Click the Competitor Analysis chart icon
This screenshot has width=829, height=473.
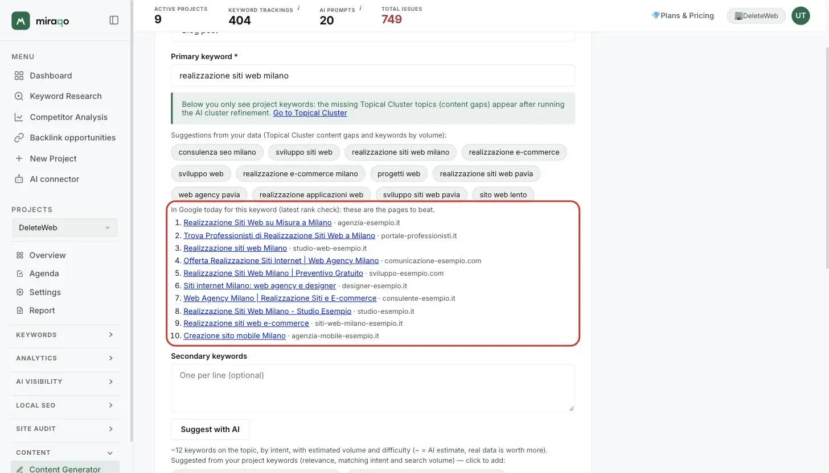tap(19, 117)
